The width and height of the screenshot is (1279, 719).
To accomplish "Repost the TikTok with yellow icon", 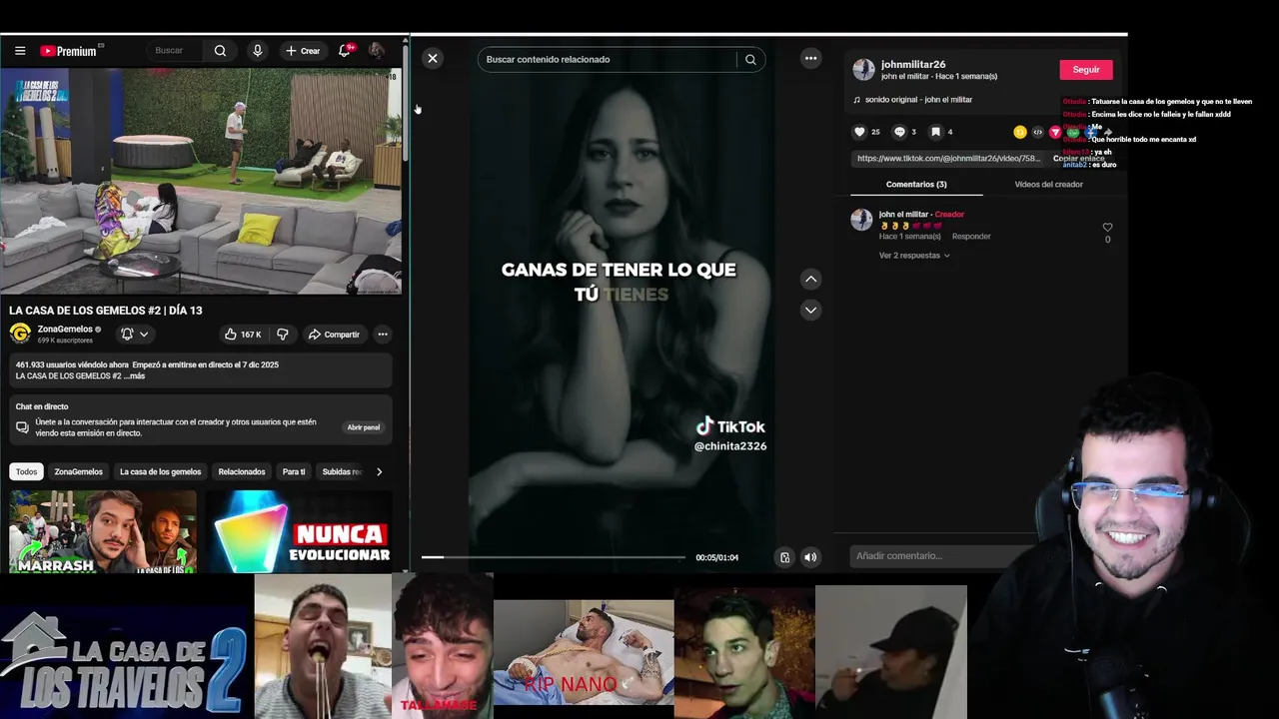I will pos(1019,132).
